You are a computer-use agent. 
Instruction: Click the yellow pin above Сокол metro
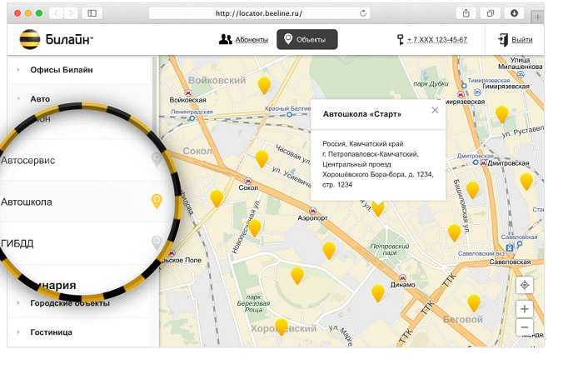[x=262, y=159]
